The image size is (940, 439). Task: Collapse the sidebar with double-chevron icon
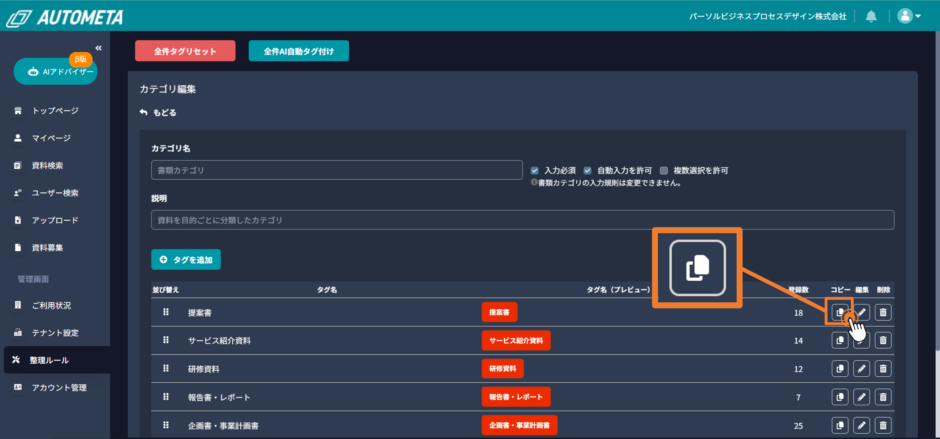point(99,48)
